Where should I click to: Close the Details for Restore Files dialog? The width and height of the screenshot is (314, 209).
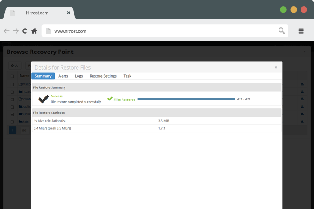pos(276,67)
